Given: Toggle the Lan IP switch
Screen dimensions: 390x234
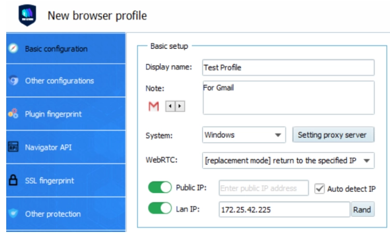Looking at the screenshot, I should coord(160,209).
